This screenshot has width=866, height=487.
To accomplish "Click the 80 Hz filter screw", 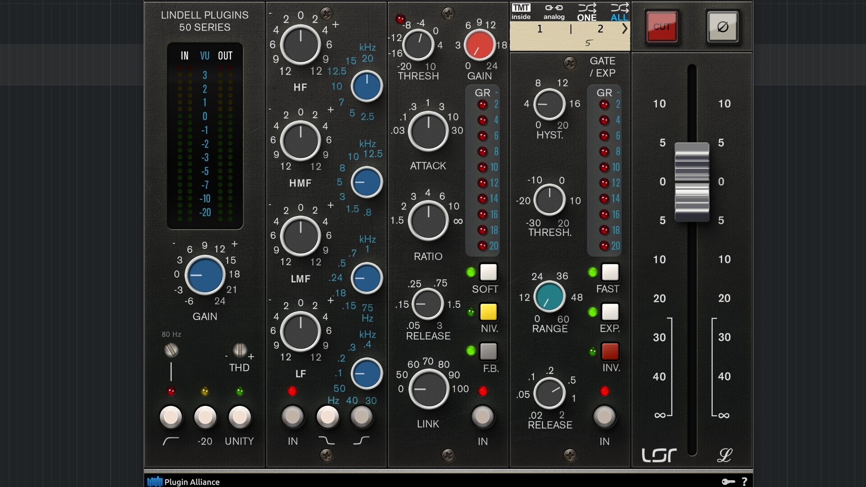I will click(171, 350).
